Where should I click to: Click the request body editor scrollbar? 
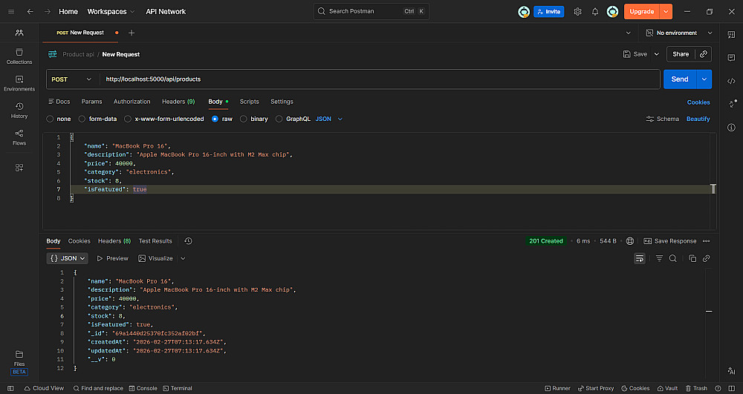(x=713, y=189)
